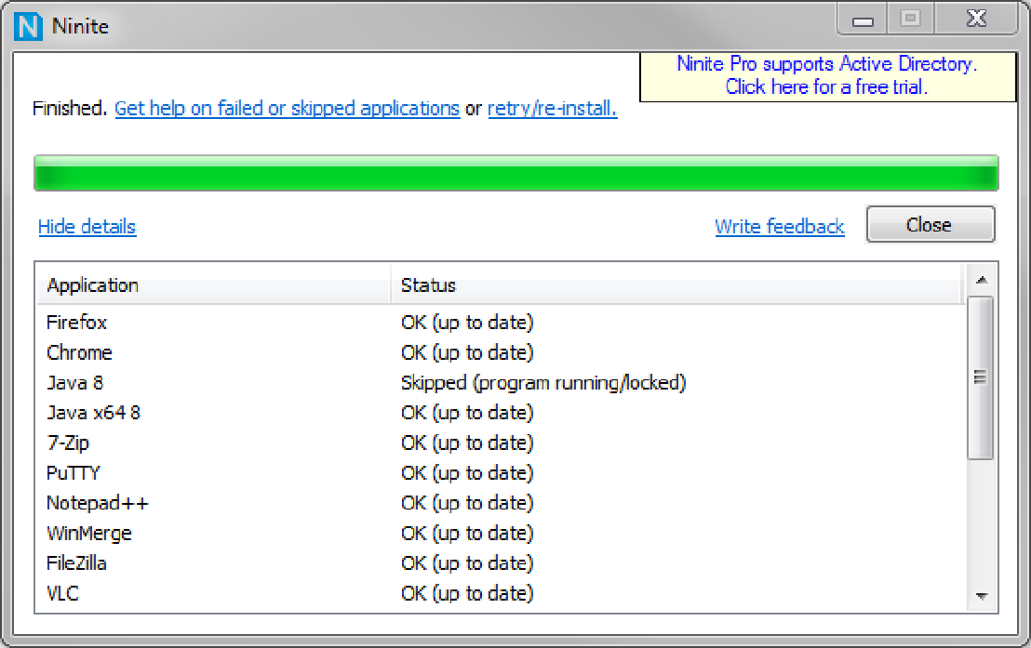Click the Skipped (program running/locked) status
1031x648 pixels.
pyautogui.click(x=543, y=383)
